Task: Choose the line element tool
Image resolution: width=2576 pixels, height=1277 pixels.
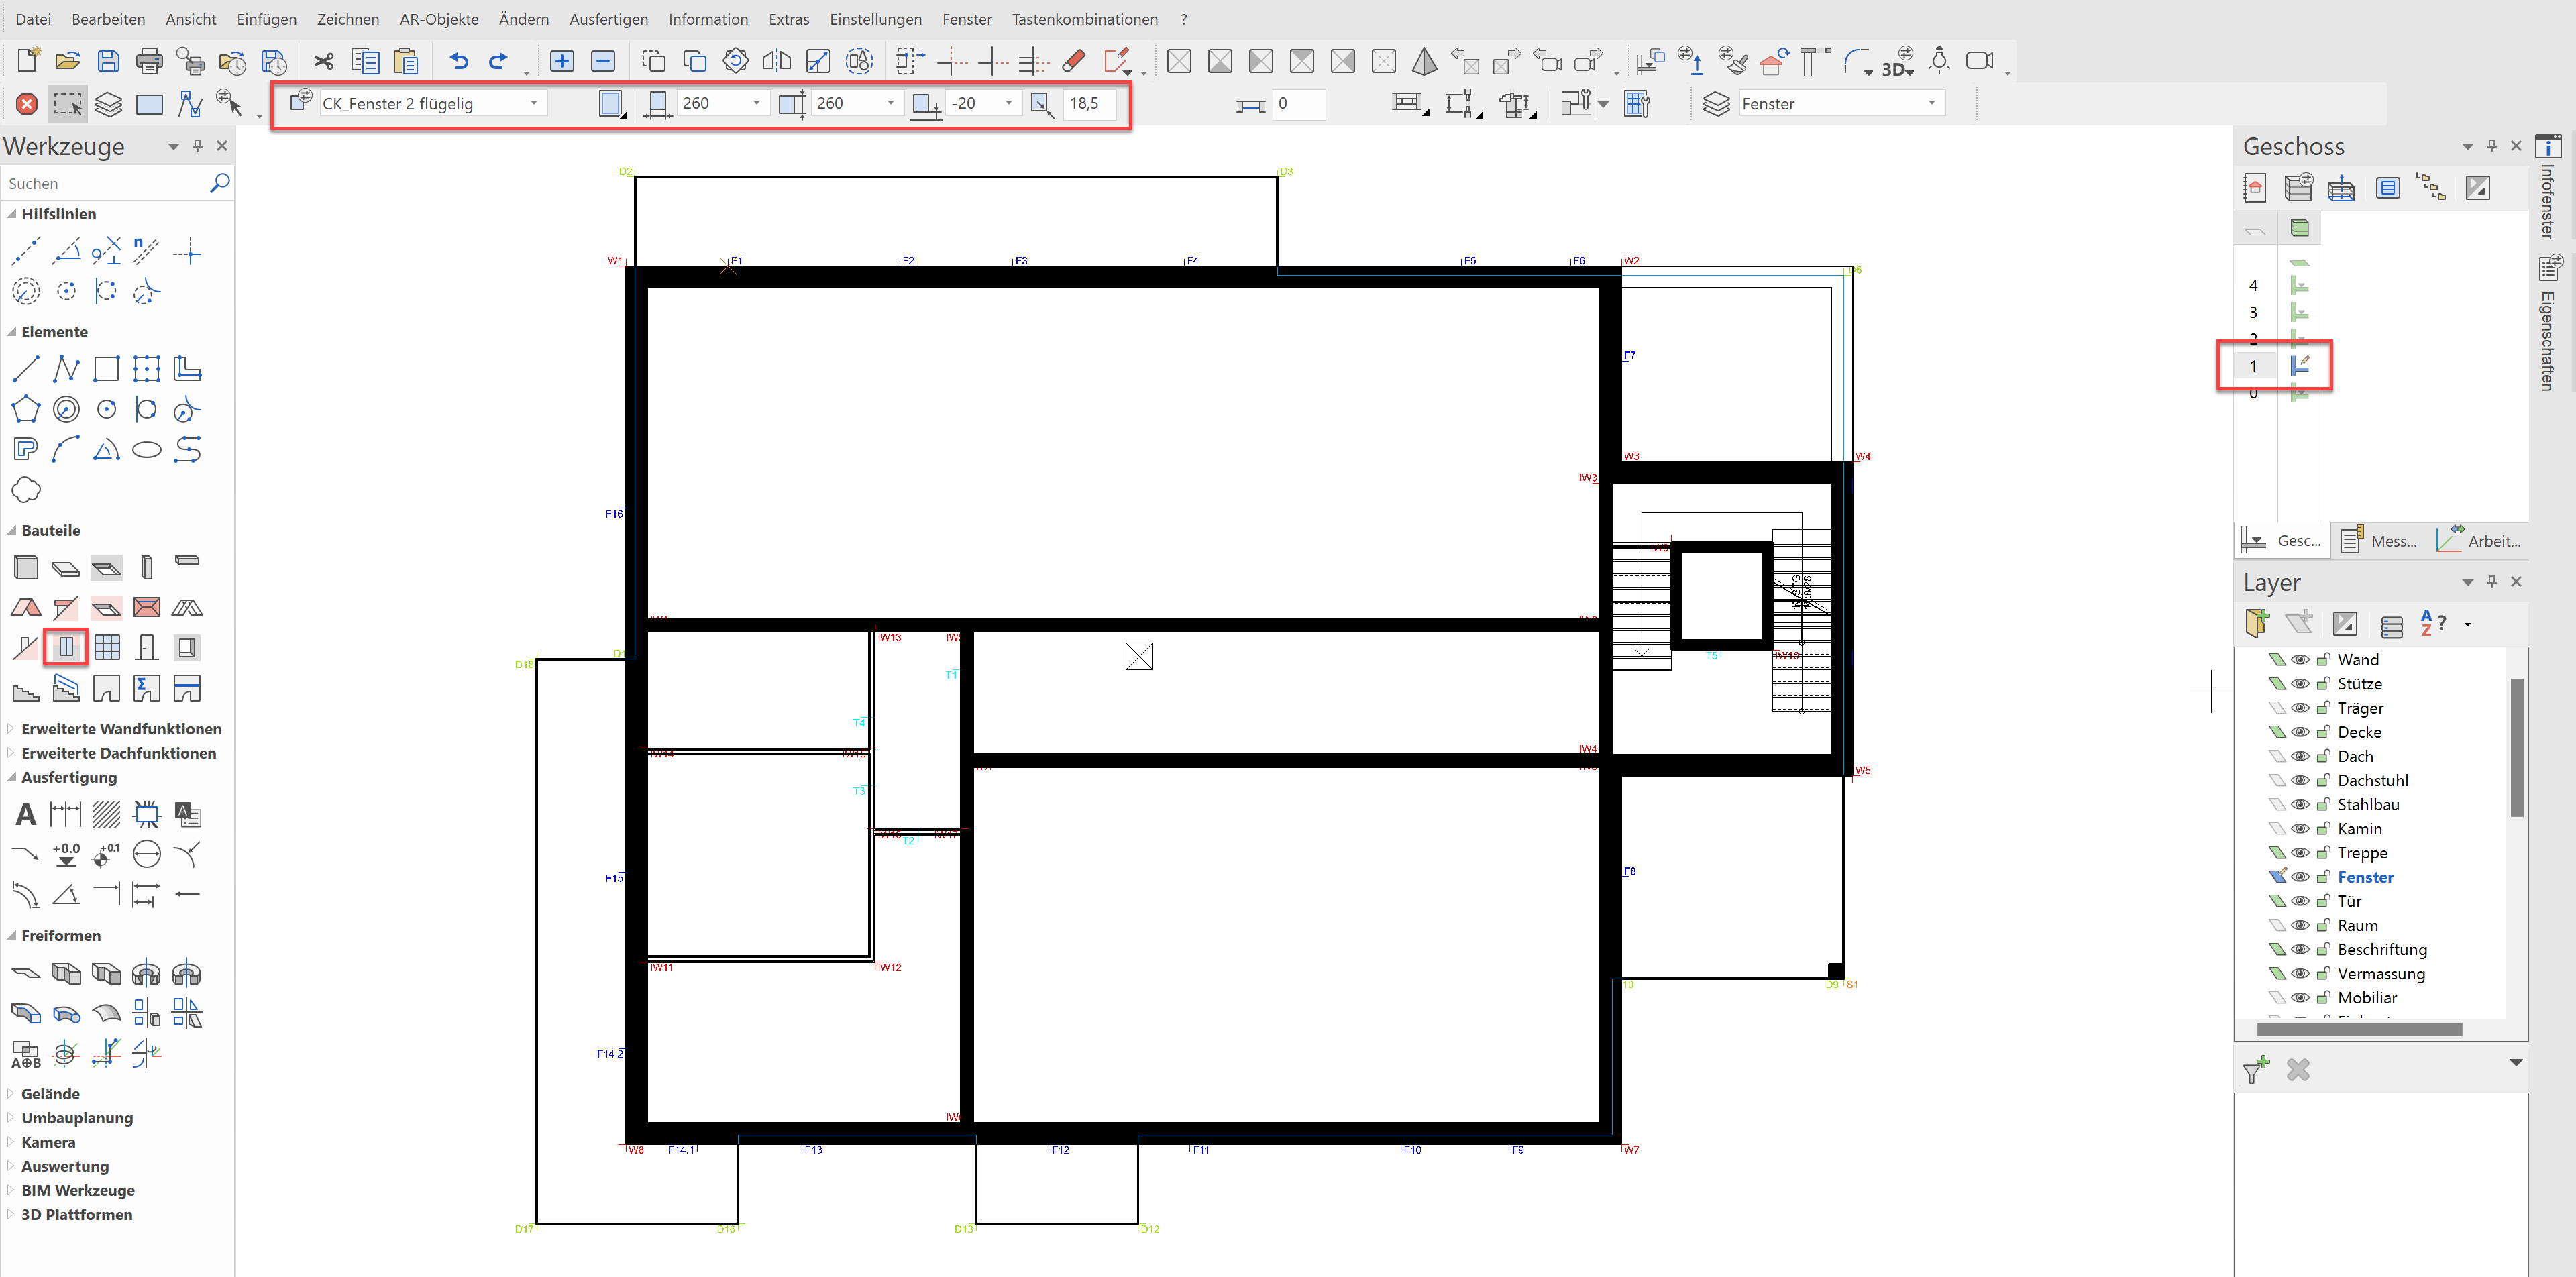Action: pos(26,369)
